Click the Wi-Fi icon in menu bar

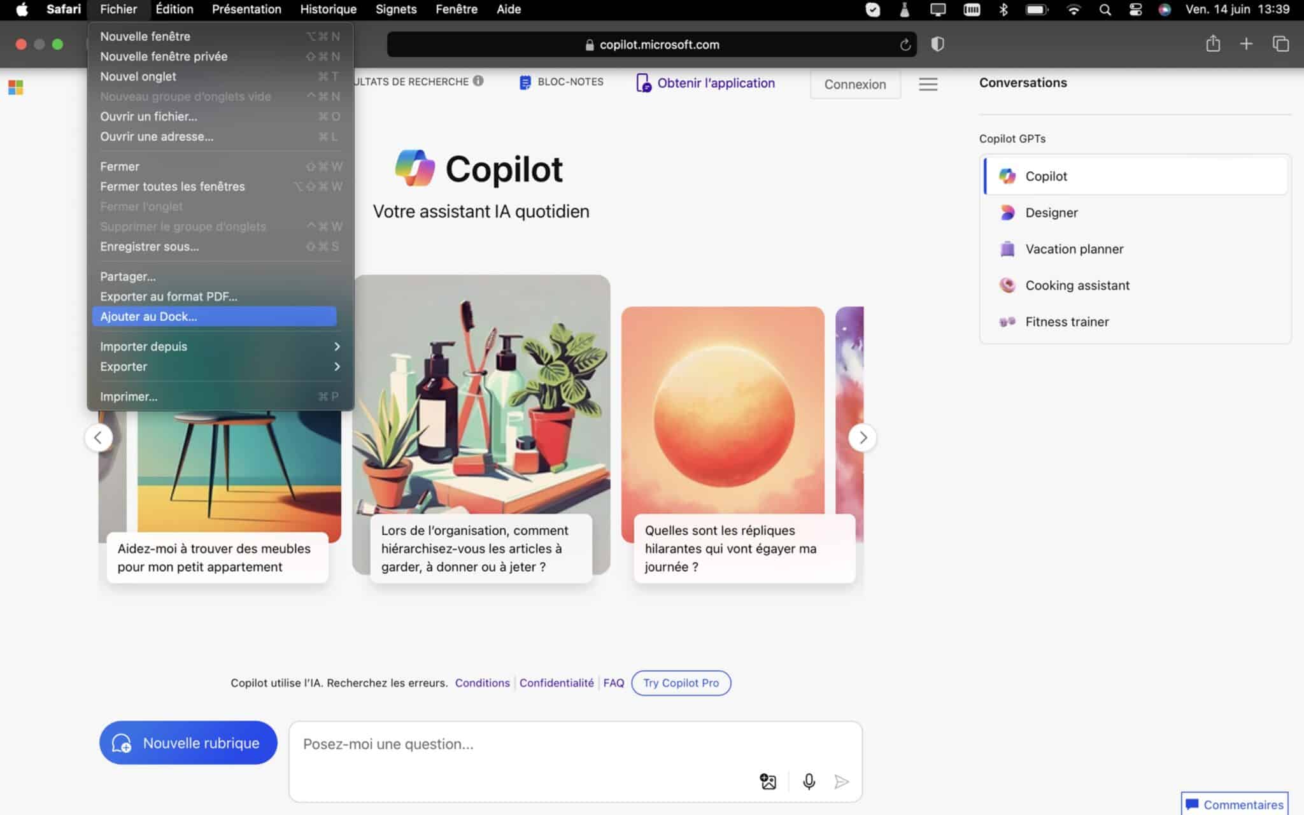[1074, 10]
